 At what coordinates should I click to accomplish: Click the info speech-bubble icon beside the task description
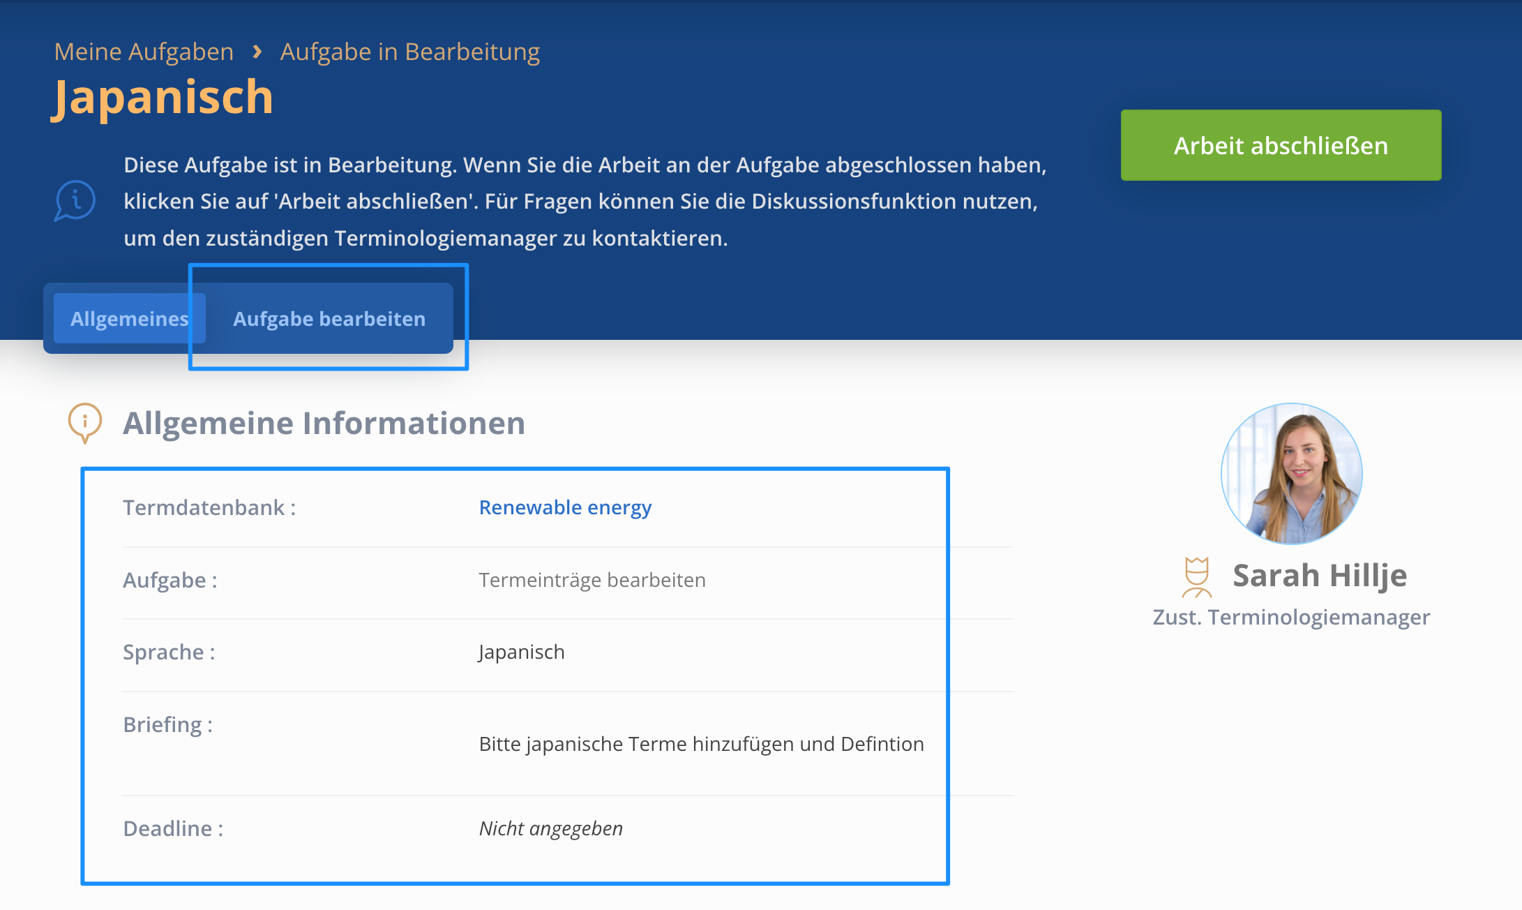(75, 201)
